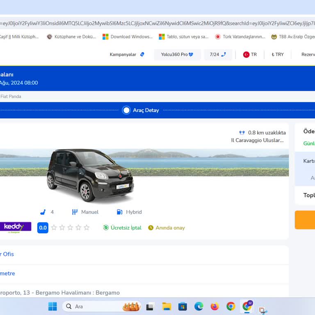Click the location pins distance icon

[x=242, y=132]
